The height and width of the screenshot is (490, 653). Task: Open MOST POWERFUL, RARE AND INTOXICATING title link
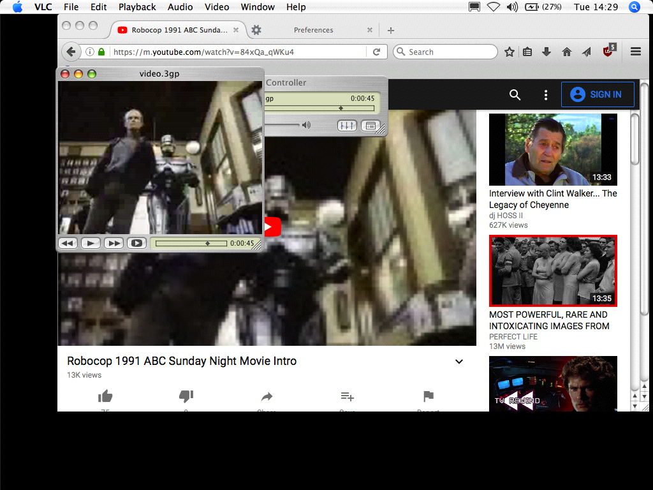[x=549, y=320]
